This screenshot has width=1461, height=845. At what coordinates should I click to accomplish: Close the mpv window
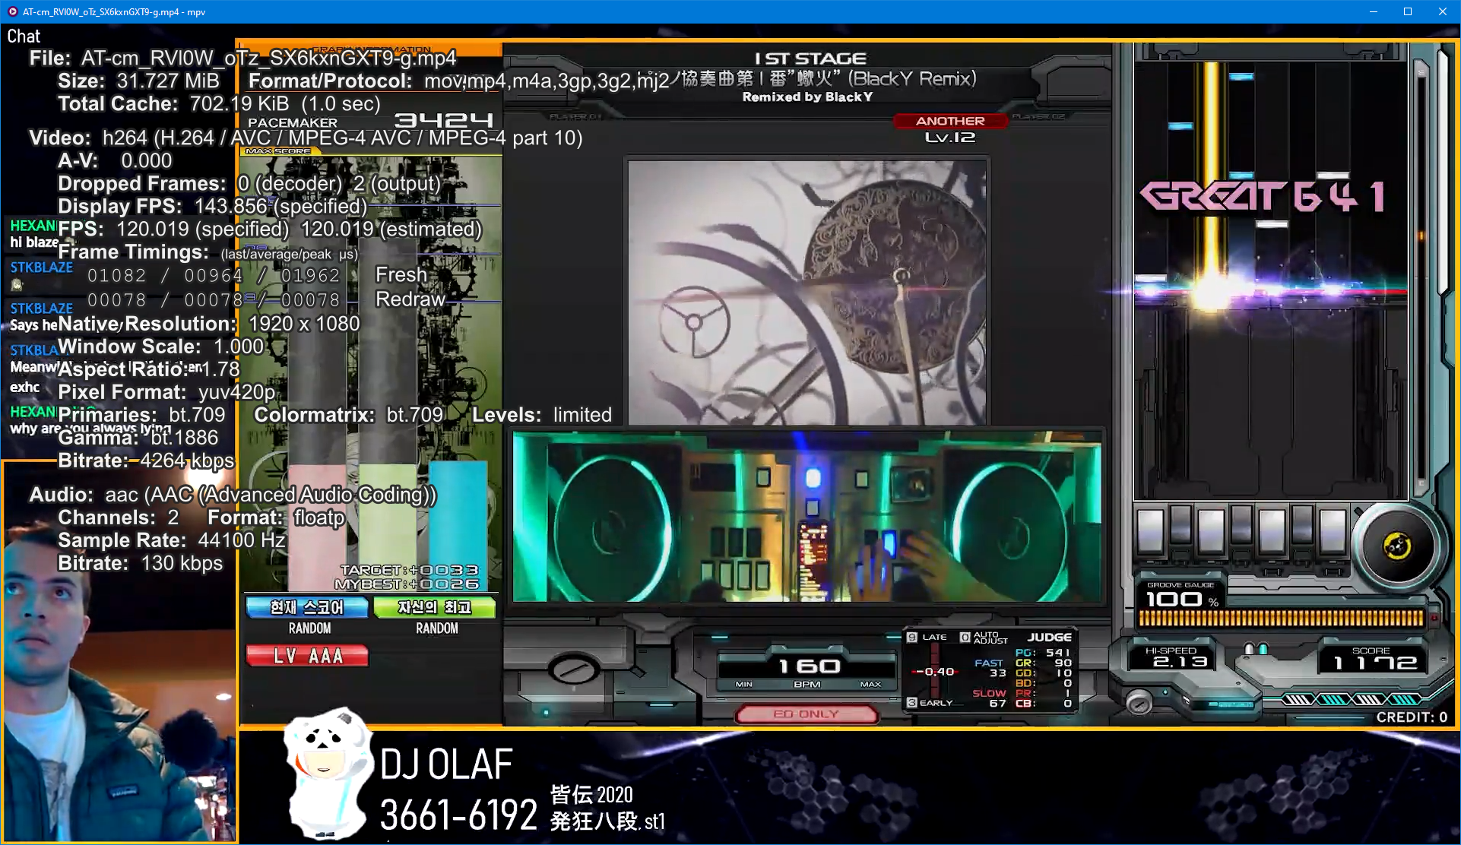[x=1443, y=11]
